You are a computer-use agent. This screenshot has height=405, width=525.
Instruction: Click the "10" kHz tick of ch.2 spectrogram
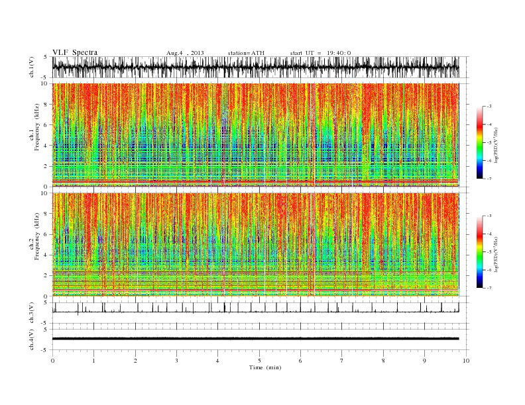[x=44, y=193]
